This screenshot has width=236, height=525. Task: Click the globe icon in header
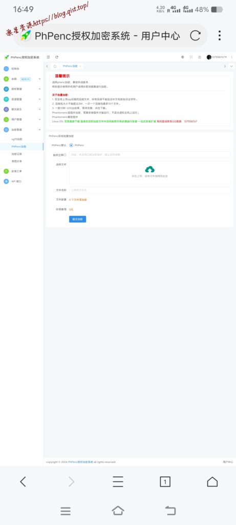click(x=183, y=57)
